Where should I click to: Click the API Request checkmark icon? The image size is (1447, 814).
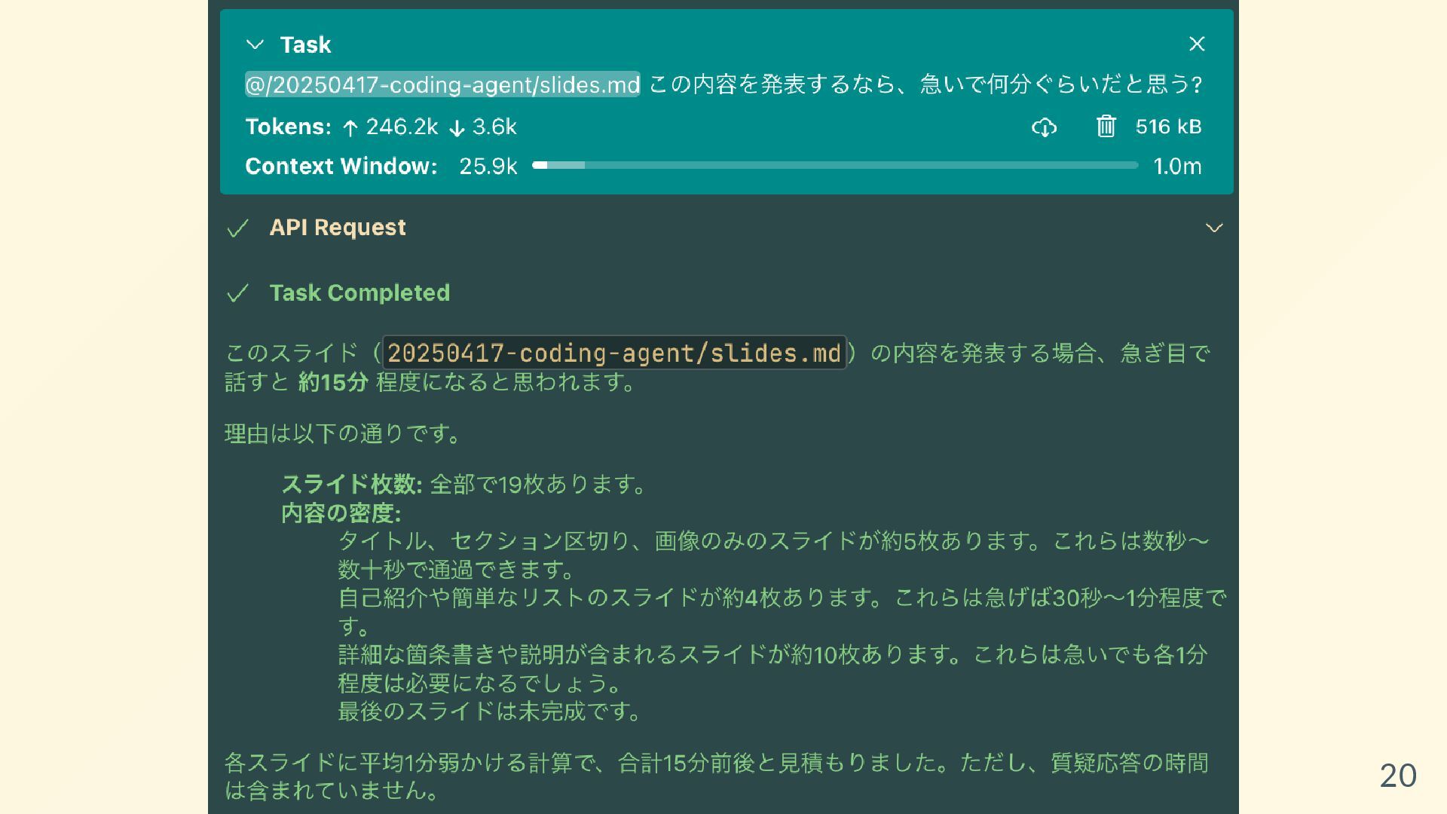(x=238, y=228)
